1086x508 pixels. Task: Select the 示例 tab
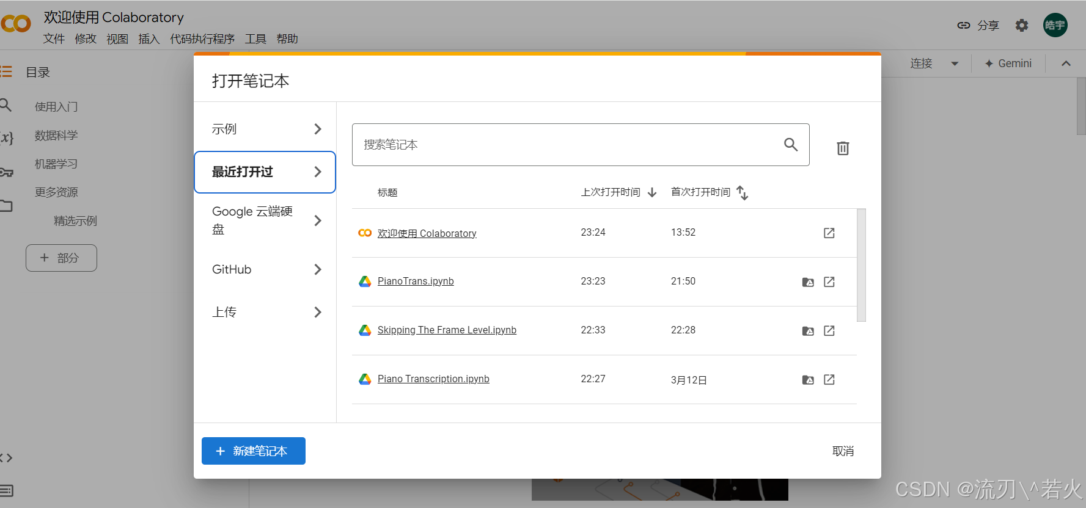[x=265, y=129]
